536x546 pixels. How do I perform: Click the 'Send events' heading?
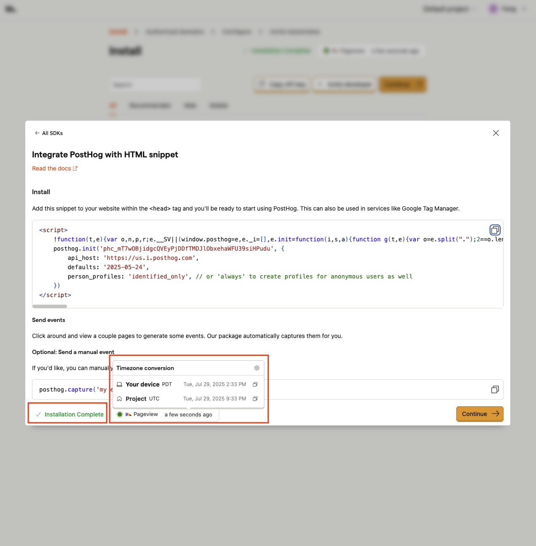(x=48, y=320)
